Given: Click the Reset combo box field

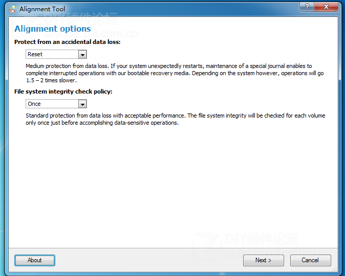Looking at the screenshot, I should (52, 54).
